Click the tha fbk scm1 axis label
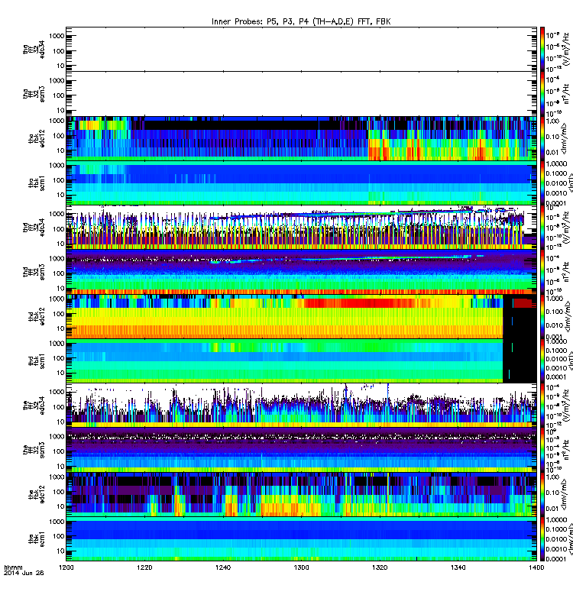The image size is (573, 611). click(37, 183)
